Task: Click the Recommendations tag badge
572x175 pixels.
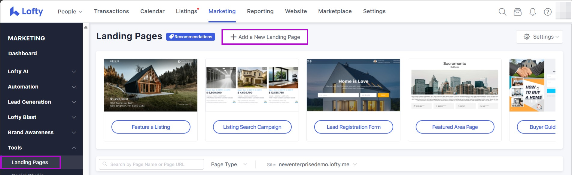Action: pyautogui.click(x=190, y=37)
